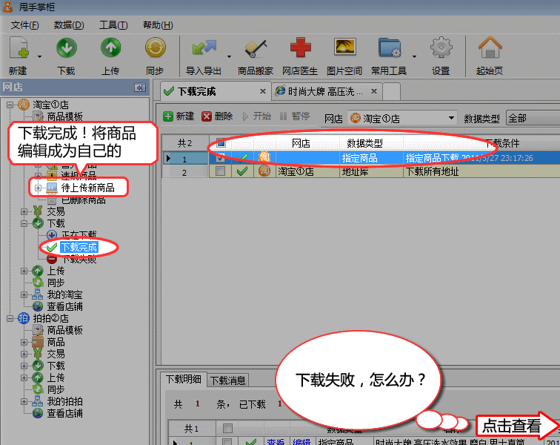The image size is (560, 445).
Task: Click green 新建 button in download panel
Action: point(179,116)
